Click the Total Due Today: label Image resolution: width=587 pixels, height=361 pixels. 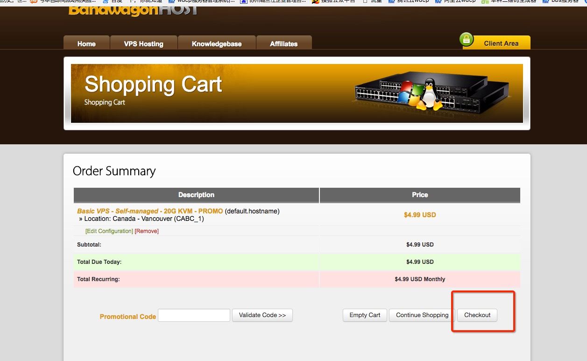(99, 262)
